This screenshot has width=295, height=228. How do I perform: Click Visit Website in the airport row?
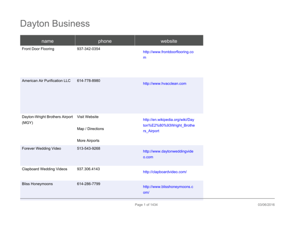click(88, 116)
